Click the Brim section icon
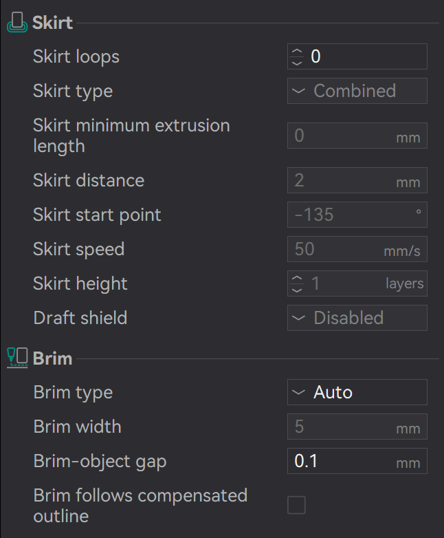 pyautogui.click(x=17, y=358)
